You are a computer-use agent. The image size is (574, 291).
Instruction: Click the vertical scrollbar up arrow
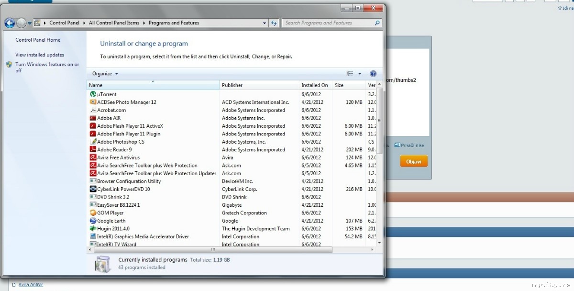[380, 84]
